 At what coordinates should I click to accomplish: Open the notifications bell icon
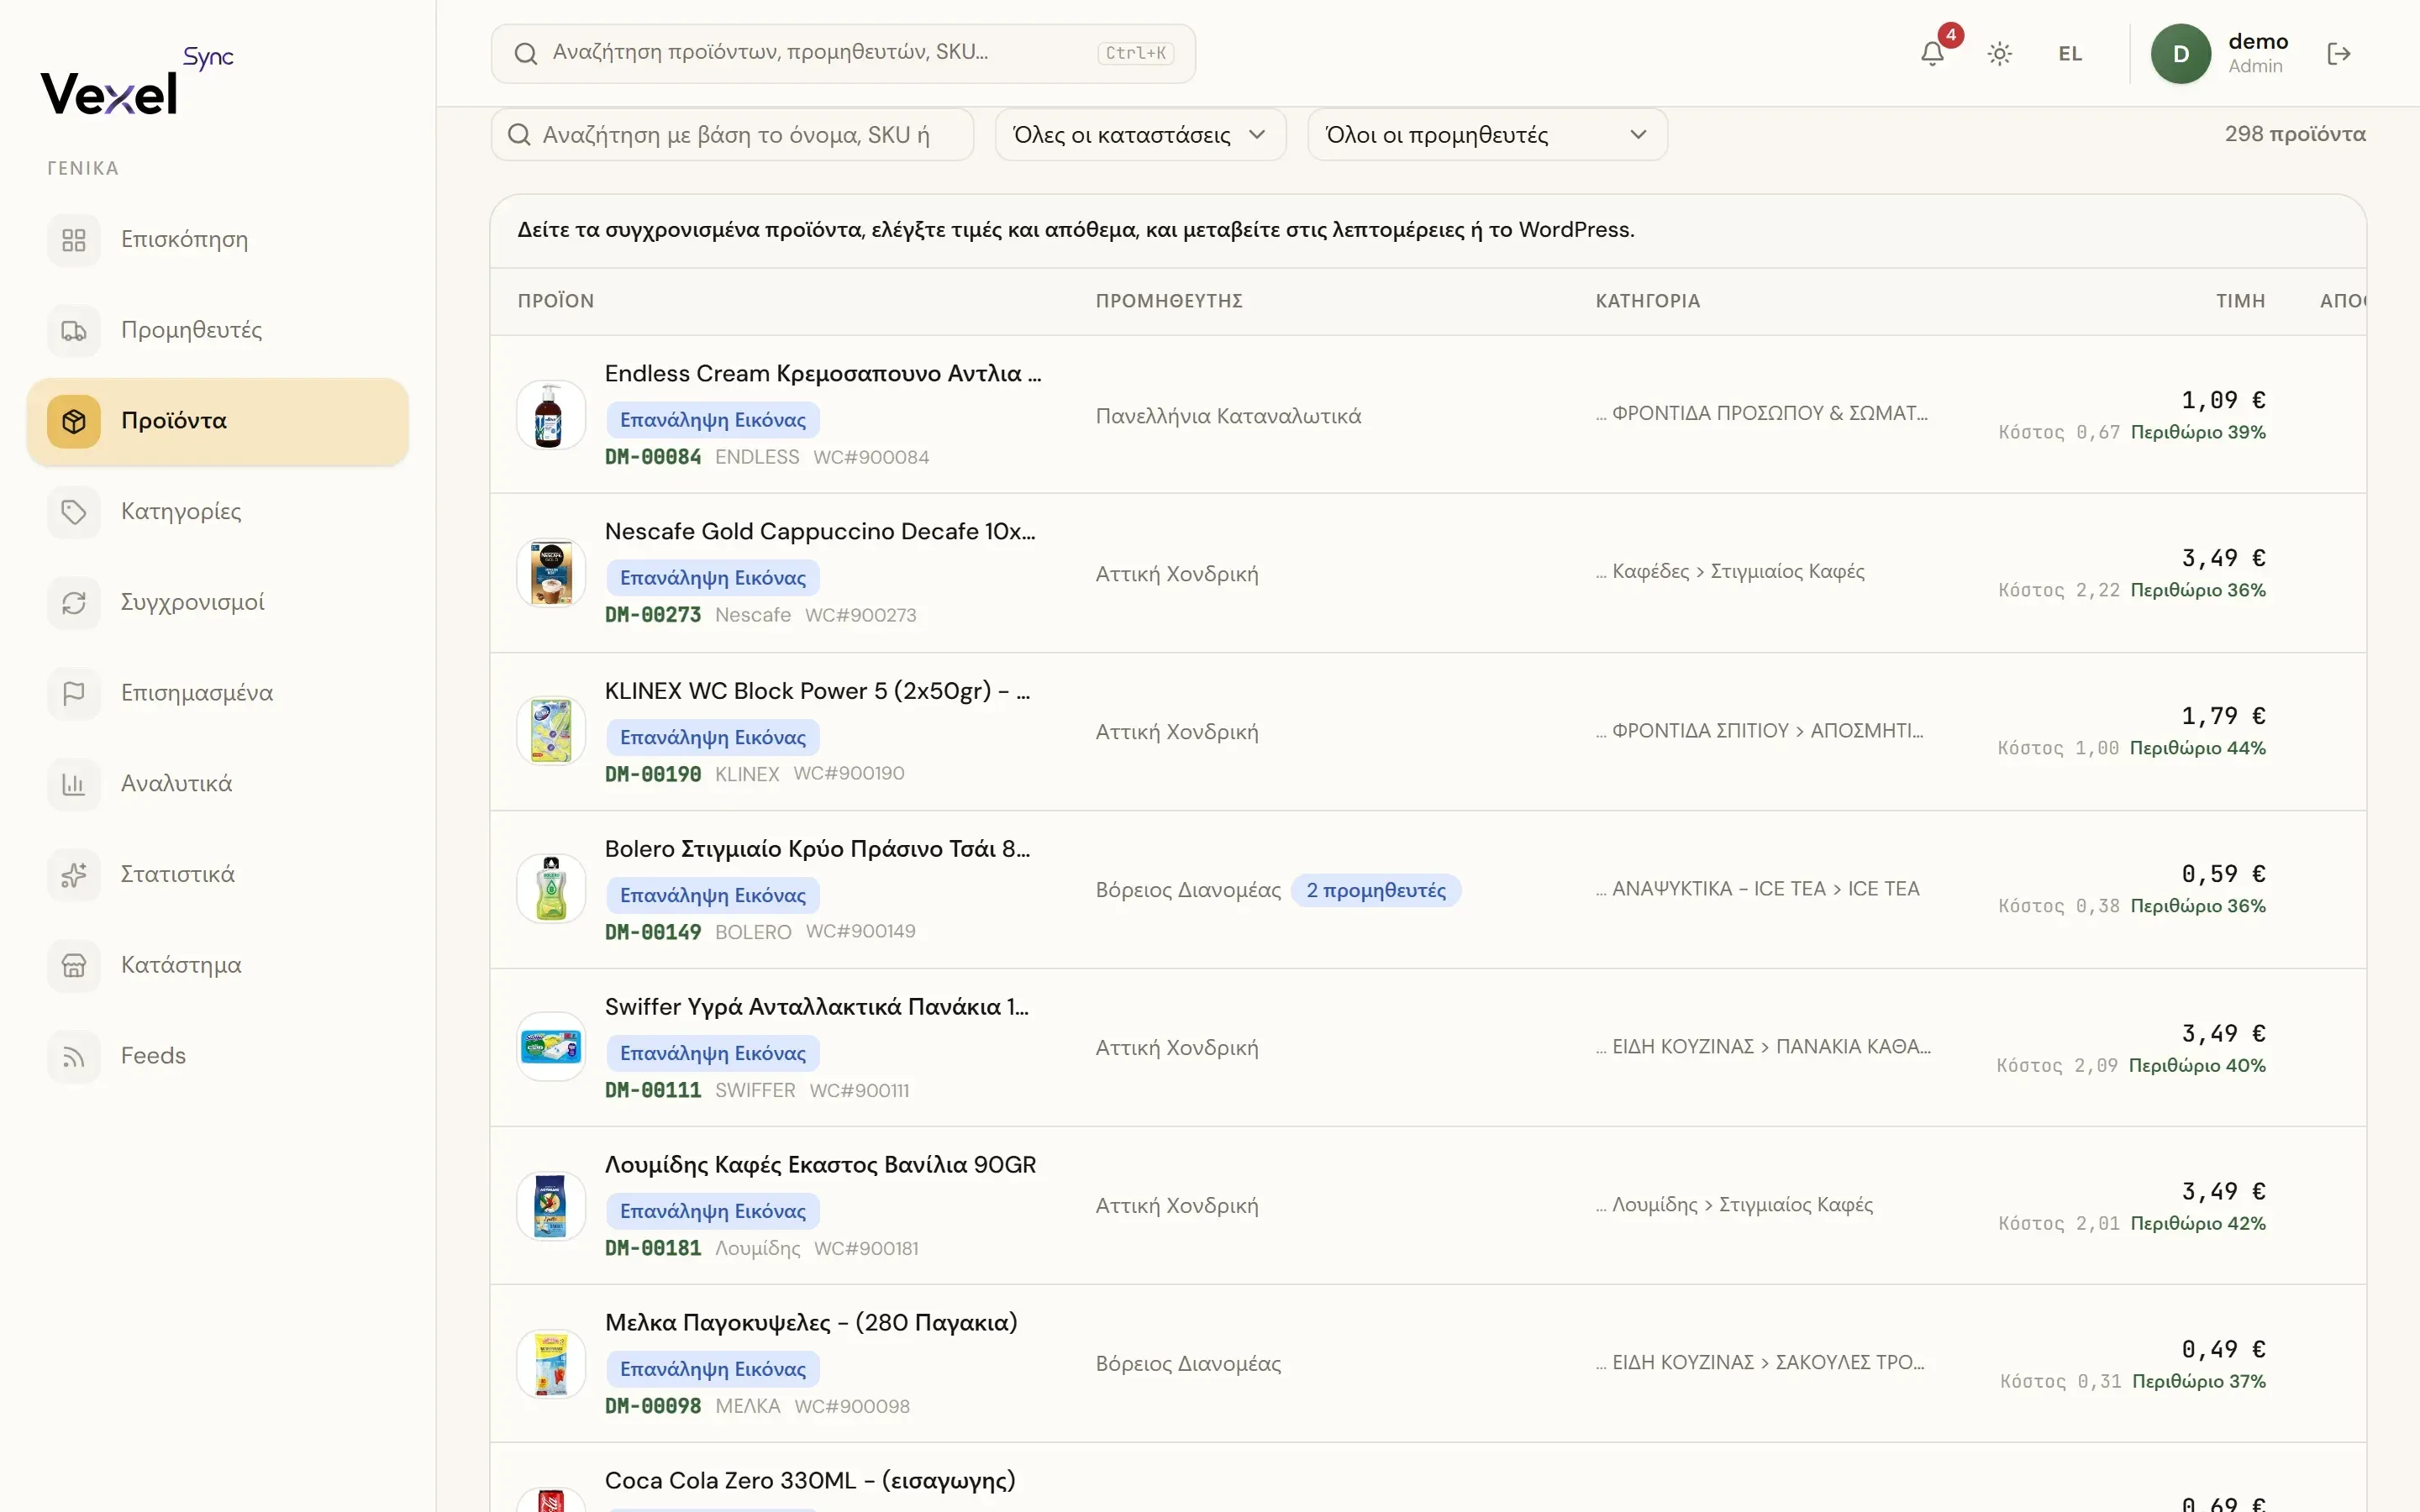pyautogui.click(x=1932, y=53)
